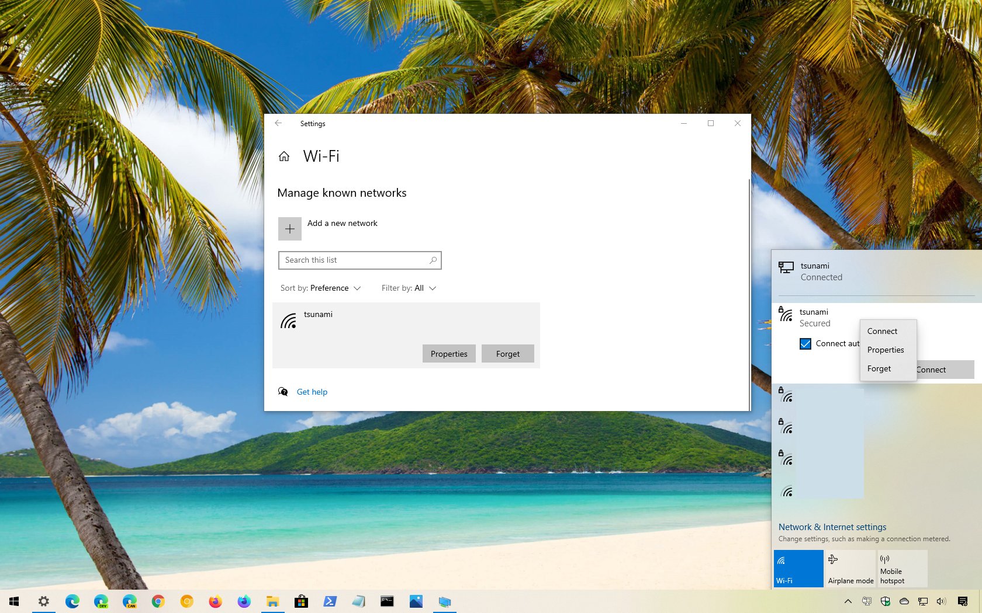
Task: Click the Forget button for tsunami network
Action: (507, 353)
